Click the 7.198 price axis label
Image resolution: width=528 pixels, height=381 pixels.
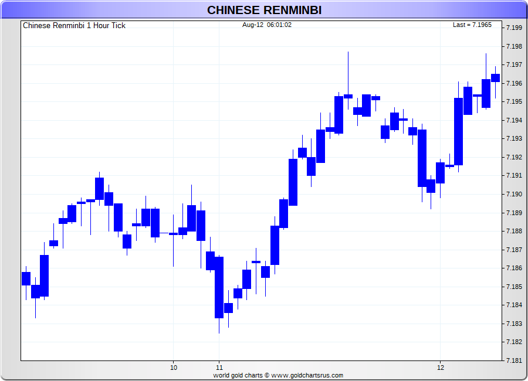pyautogui.click(x=514, y=46)
